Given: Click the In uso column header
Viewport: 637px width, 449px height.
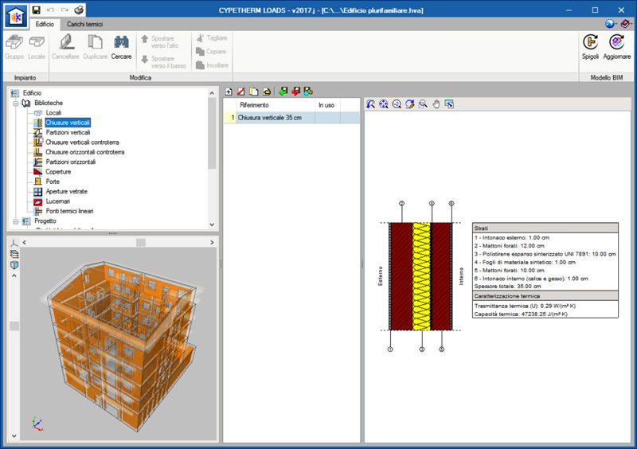Looking at the screenshot, I should (327, 105).
